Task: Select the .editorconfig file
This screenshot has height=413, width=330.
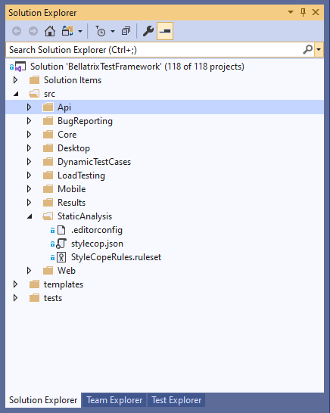Action: point(96,230)
